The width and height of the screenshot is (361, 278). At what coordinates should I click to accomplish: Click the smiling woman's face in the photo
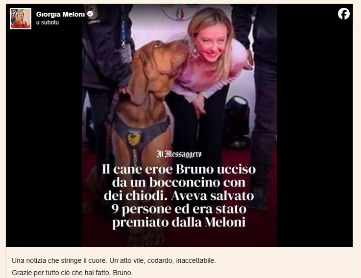tap(211, 43)
